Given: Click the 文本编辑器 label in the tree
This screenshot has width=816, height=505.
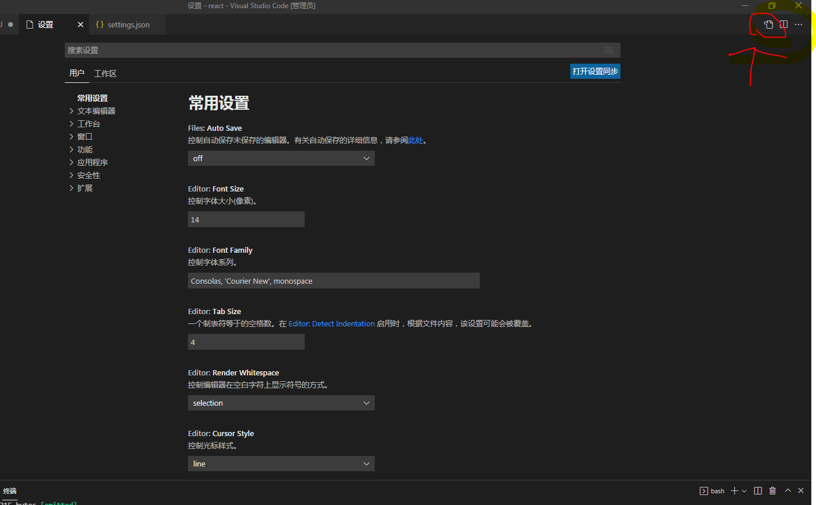Looking at the screenshot, I should coord(96,111).
